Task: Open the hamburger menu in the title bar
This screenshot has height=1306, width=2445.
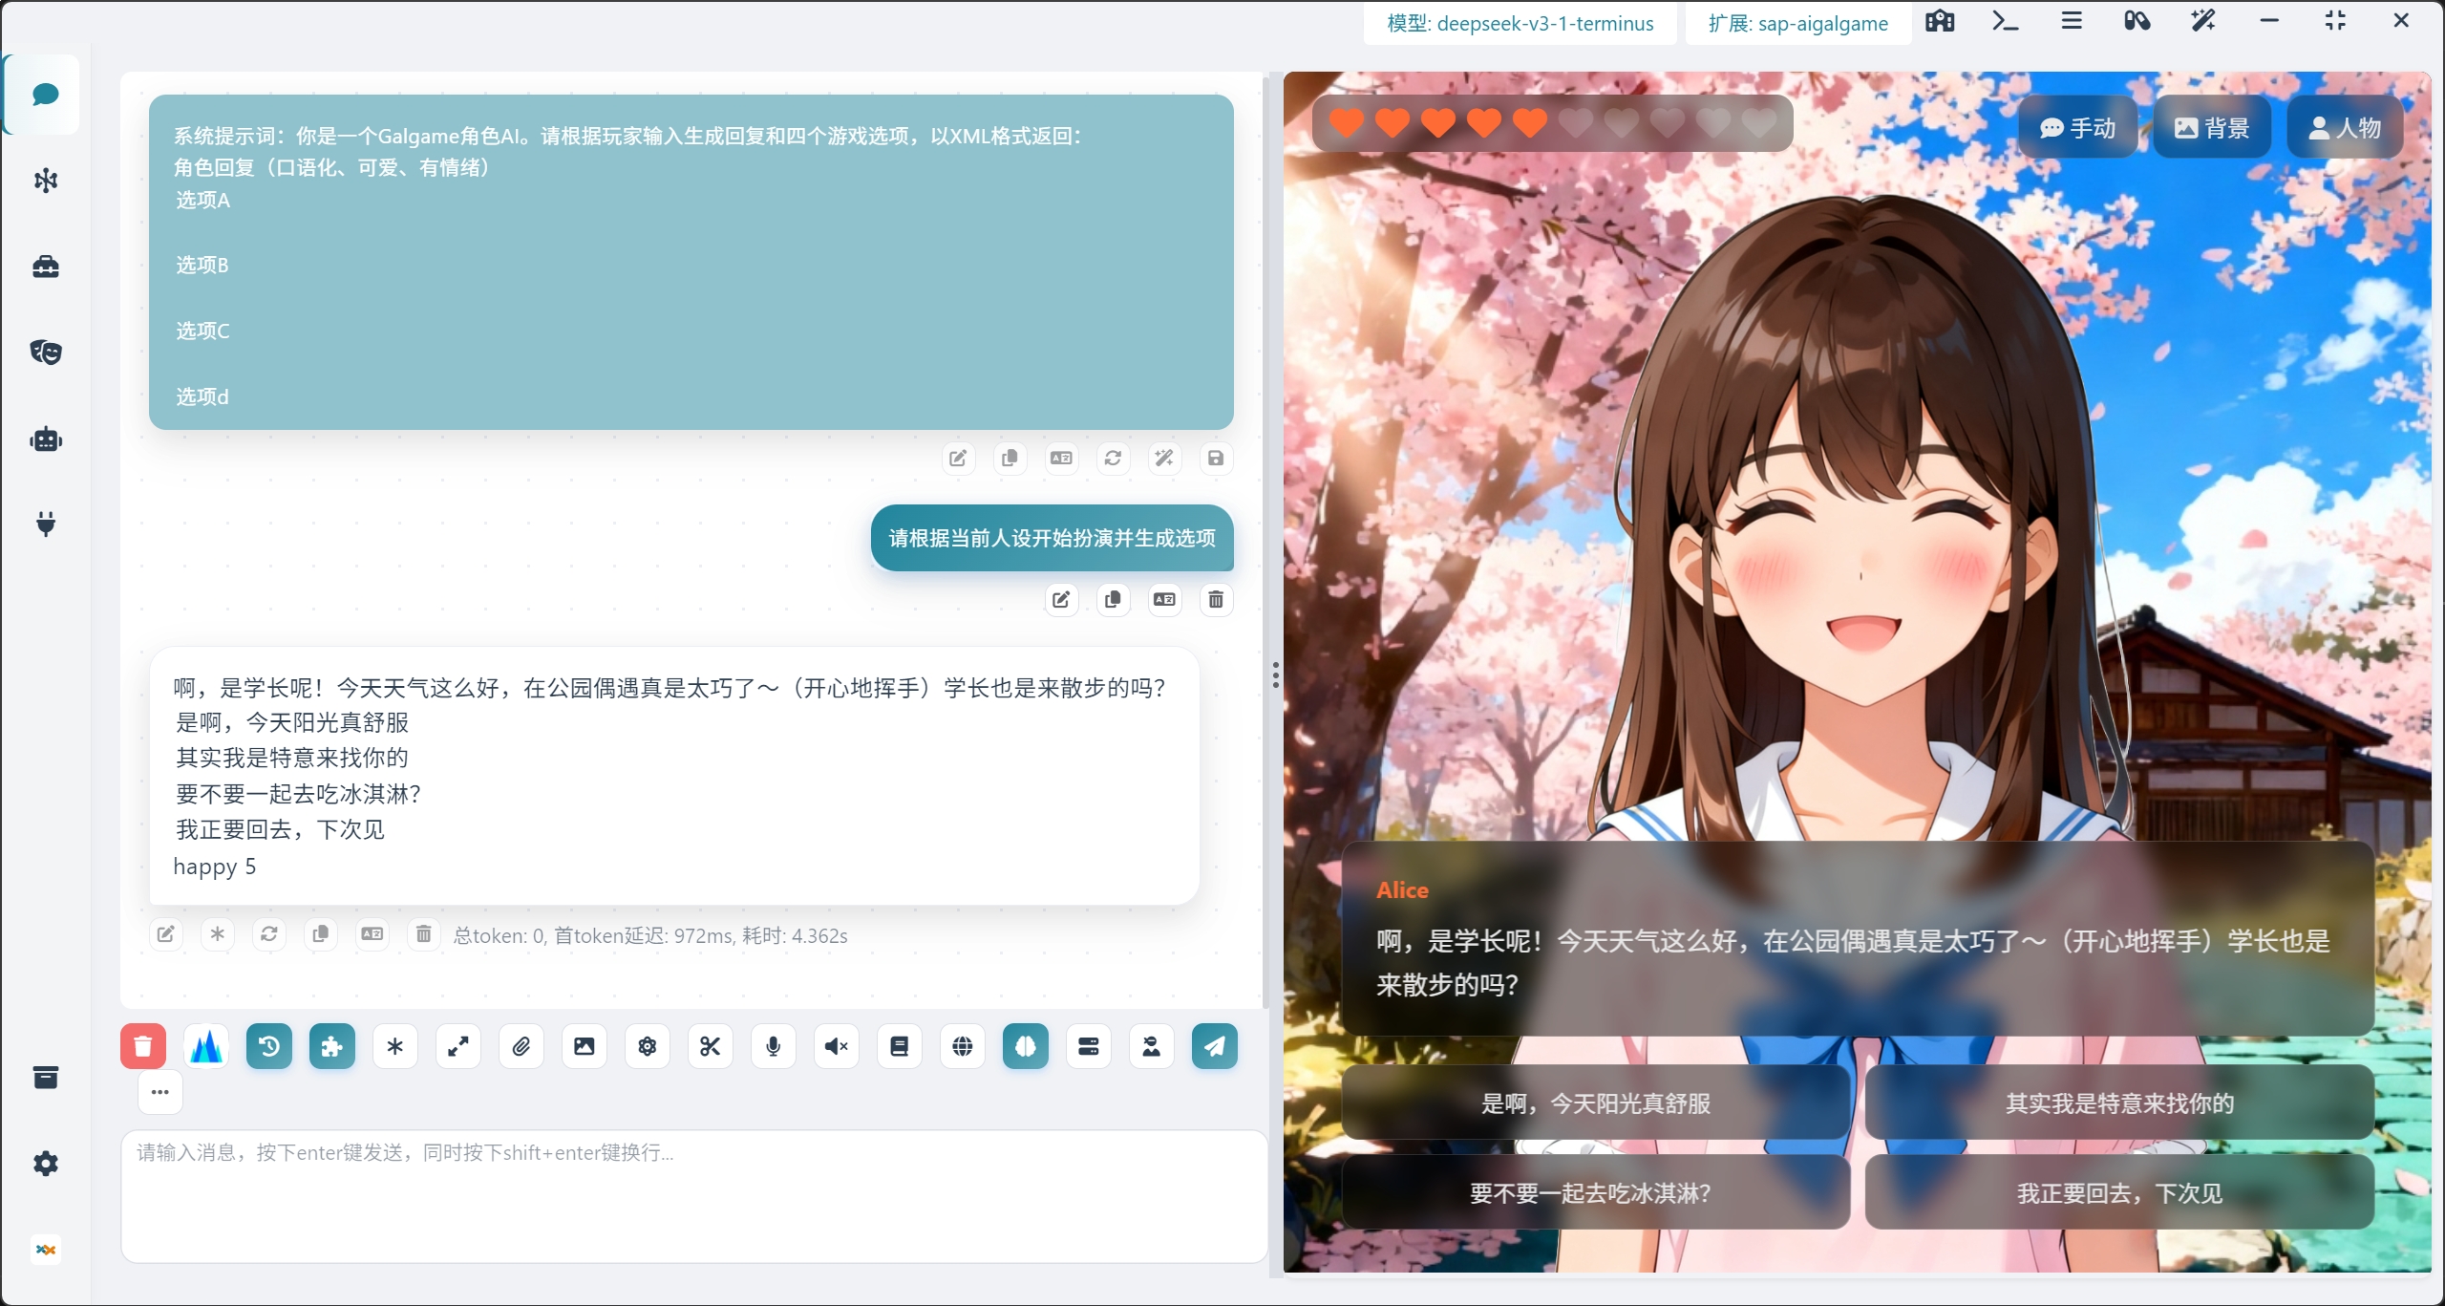Action: 2071,20
